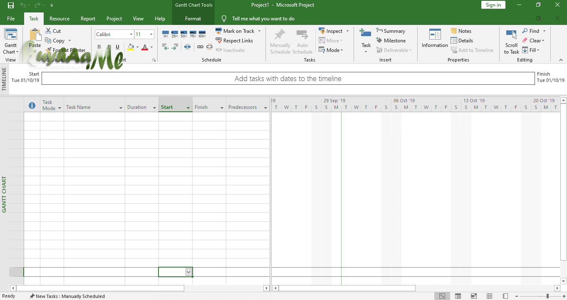Viewport: 567px width, 300px height.
Task: Open Report view from status bar
Action: [505, 296]
